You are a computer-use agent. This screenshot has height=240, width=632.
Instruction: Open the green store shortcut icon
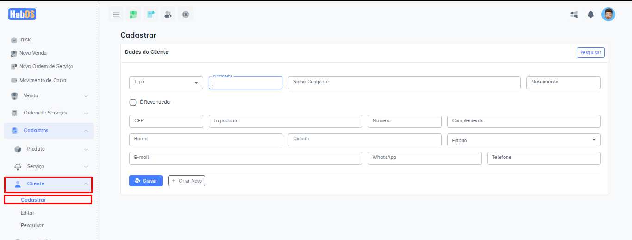(133, 14)
